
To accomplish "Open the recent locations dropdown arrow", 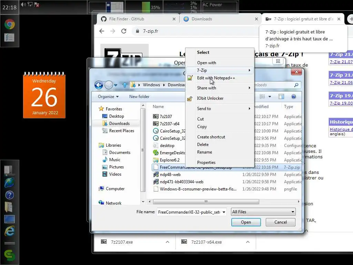I will 115,85.
